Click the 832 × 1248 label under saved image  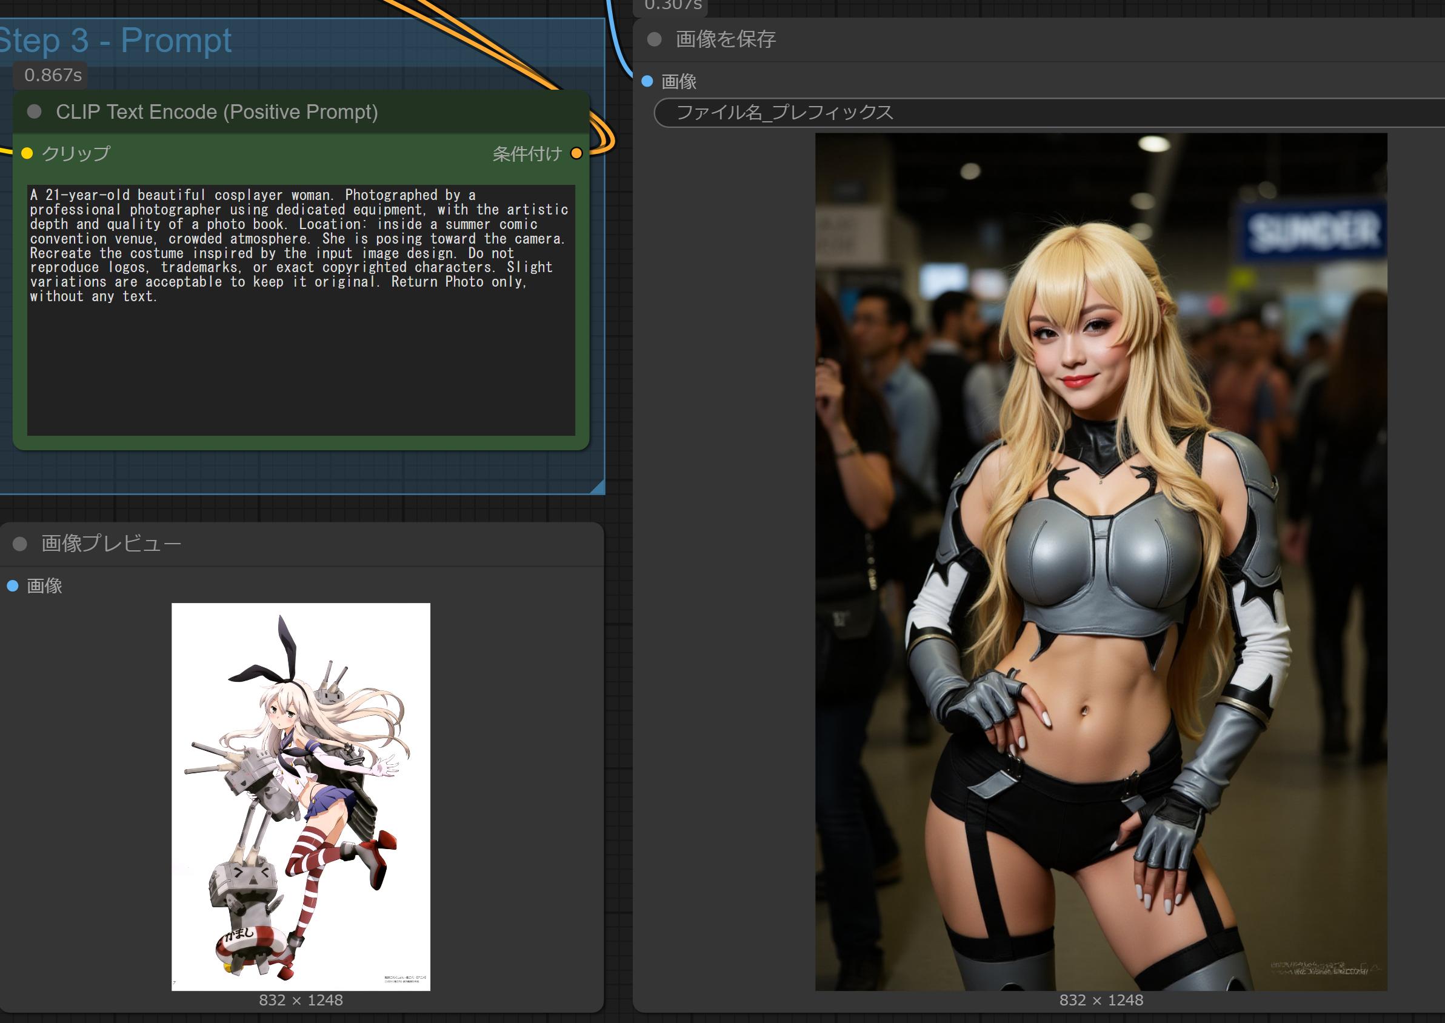tap(1101, 1001)
